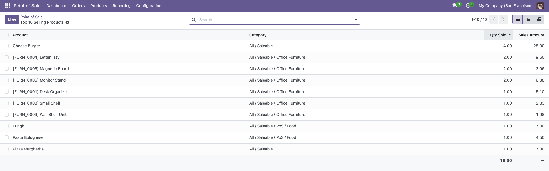549x171 pixels.
Task: Click the New button
Action: pyautogui.click(x=12, y=20)
